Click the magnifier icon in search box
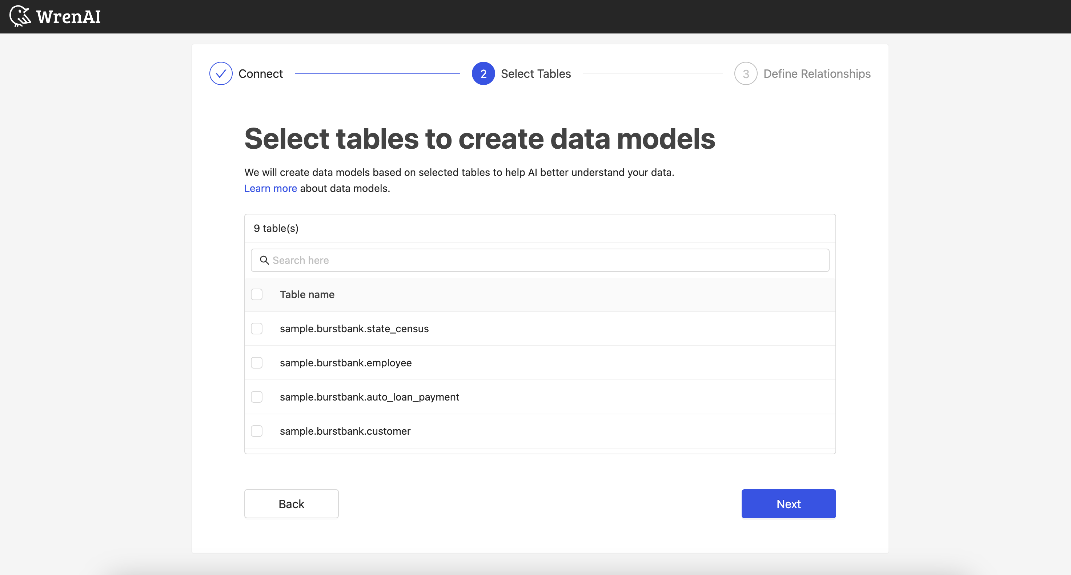Image resolution: width=1071 pixels, height=575 pixels. pyautogui.click(x=264, y=260)
